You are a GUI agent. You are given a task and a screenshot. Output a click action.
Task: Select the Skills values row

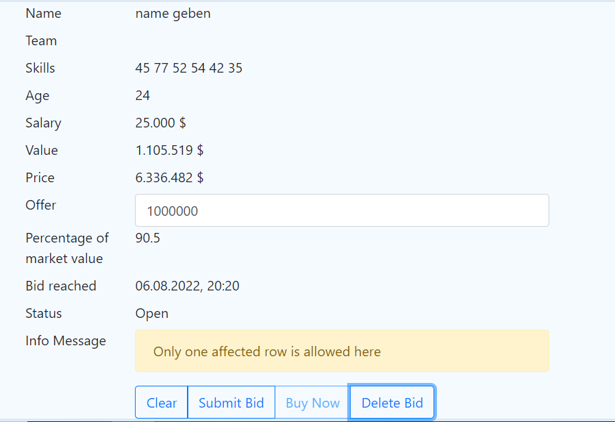(189, 68)
